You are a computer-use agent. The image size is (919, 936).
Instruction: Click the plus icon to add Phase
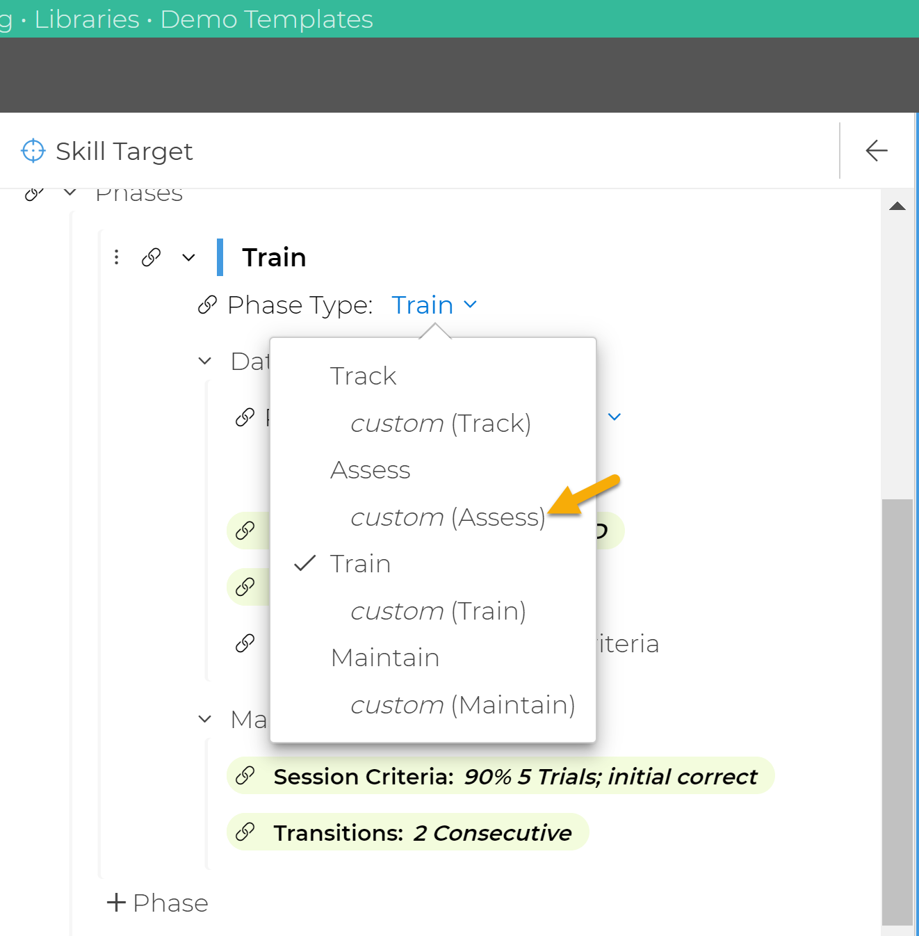(116, 903)
